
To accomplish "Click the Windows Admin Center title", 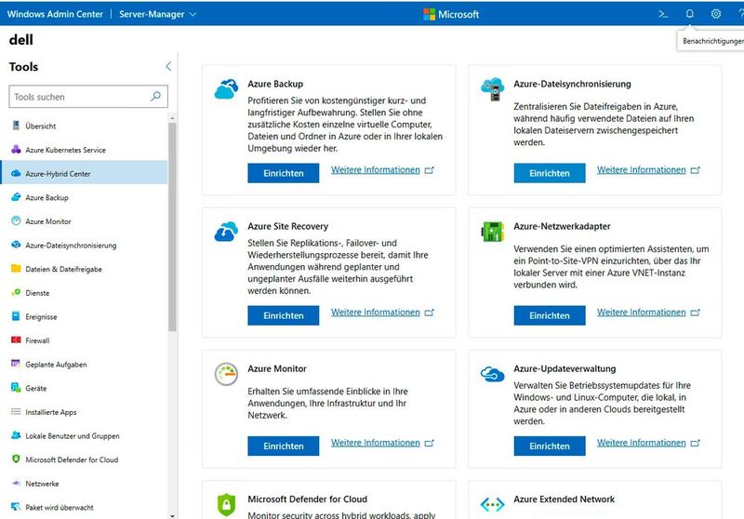I will [55, 14].
